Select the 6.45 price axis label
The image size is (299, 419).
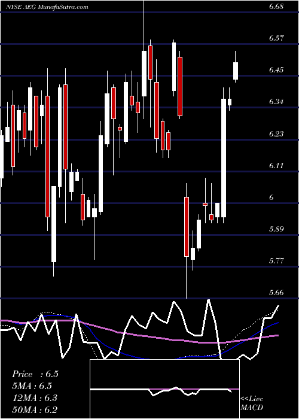click(276, 70)
